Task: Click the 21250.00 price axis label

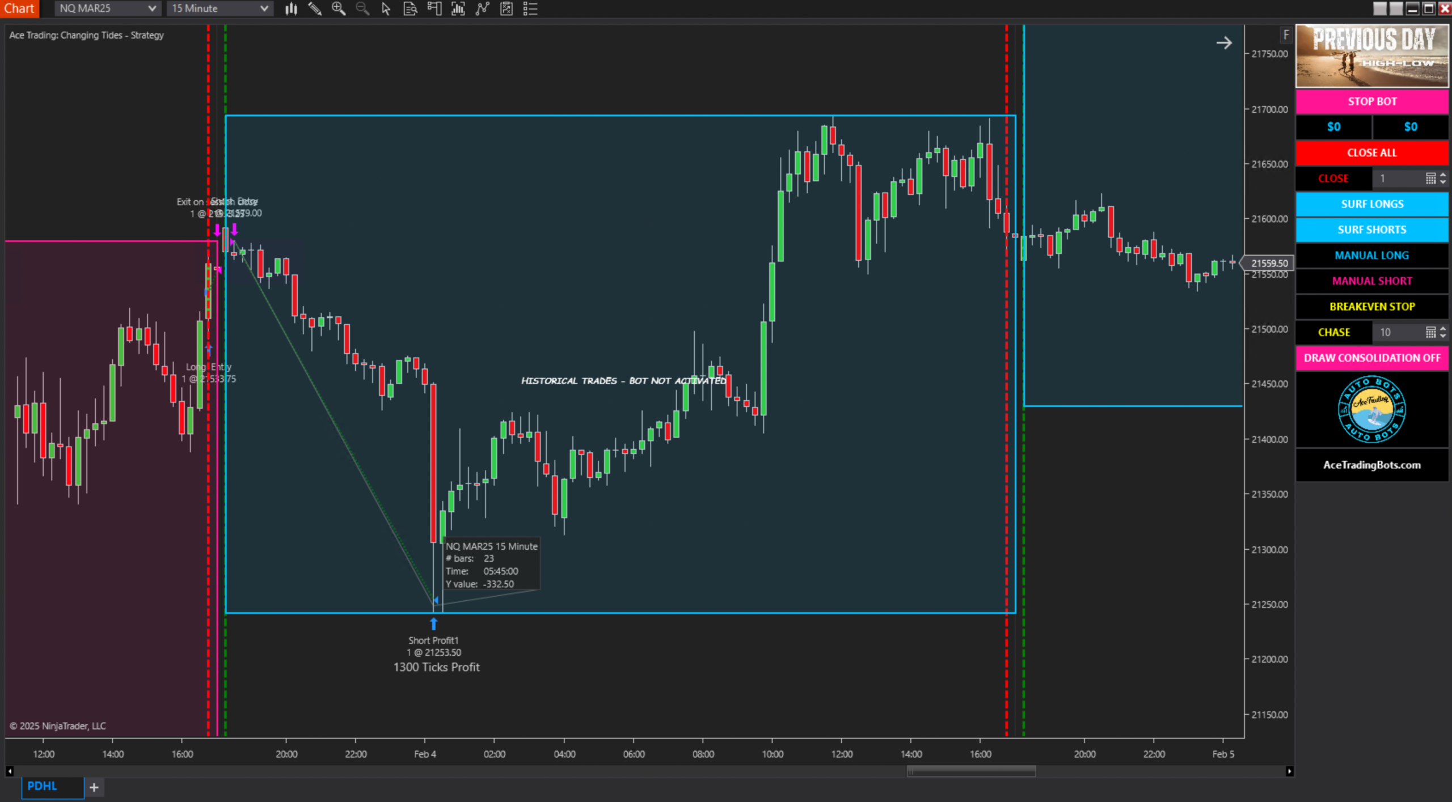Action: point(1269,604)
